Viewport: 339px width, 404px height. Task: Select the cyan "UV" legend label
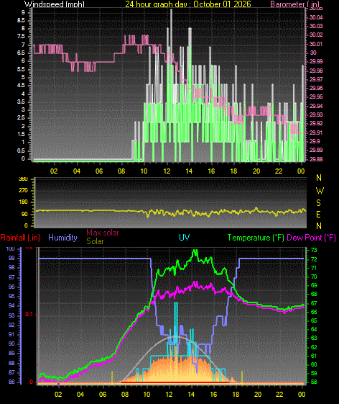coord(185,238)
